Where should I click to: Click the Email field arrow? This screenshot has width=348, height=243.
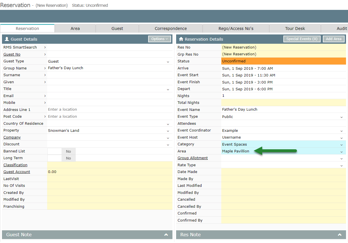coord(45,96)
